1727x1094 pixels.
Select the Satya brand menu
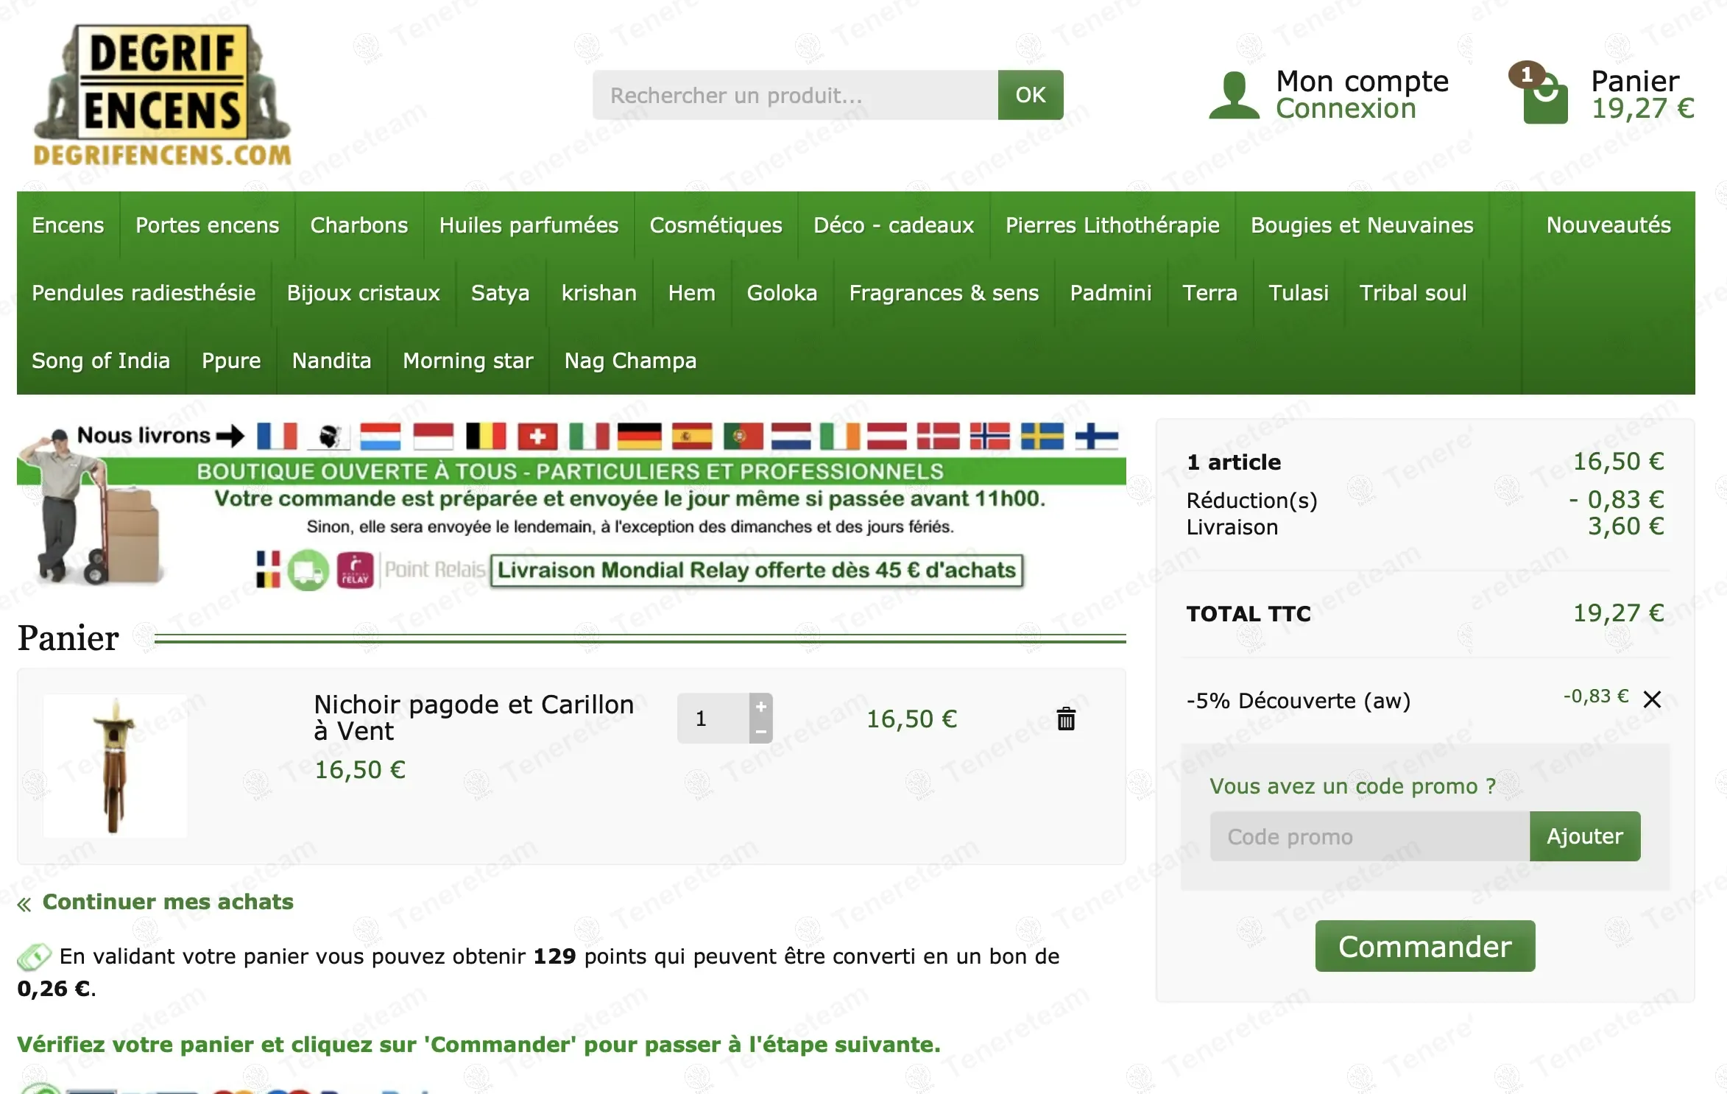[501, 293]
